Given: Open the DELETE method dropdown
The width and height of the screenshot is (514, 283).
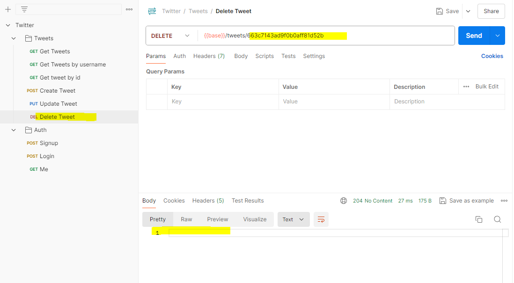Looking at the screenshot, I should [170, 36].
